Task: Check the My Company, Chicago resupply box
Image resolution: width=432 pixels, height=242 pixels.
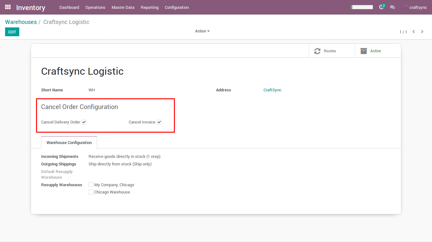Action: tap(91, 185)
